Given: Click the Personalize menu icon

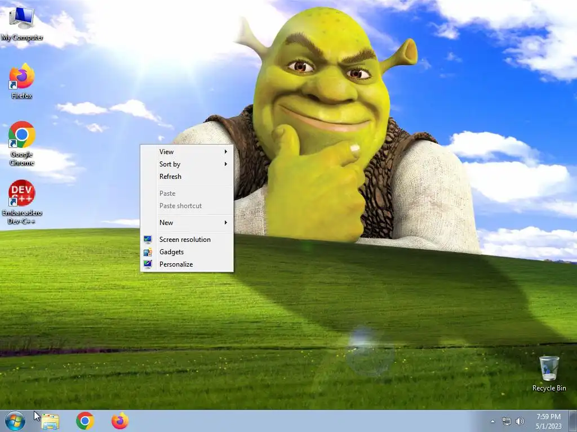Looking at the screenshot, I should (x=148, y=264).
